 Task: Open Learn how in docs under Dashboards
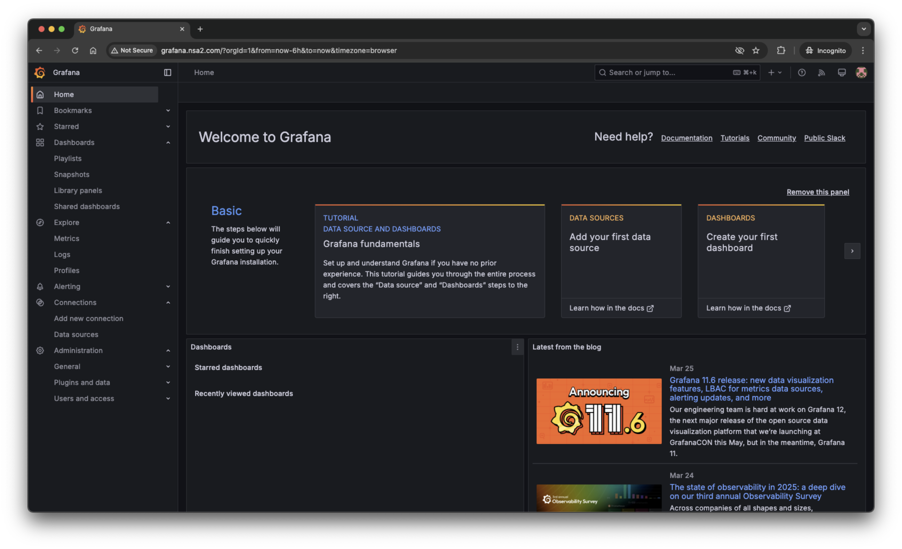click(x=748, y=308)
